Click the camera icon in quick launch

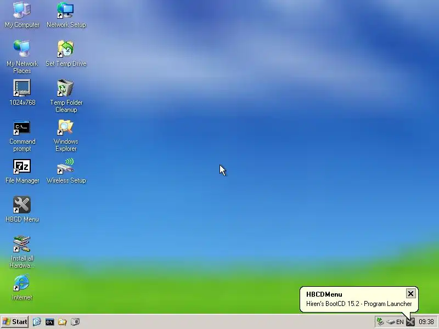coord(75,322)
